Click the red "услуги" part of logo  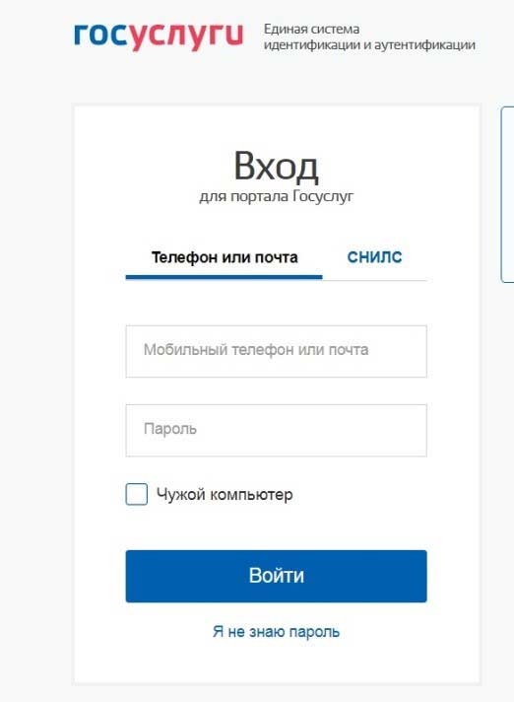(x=186, y=36)
